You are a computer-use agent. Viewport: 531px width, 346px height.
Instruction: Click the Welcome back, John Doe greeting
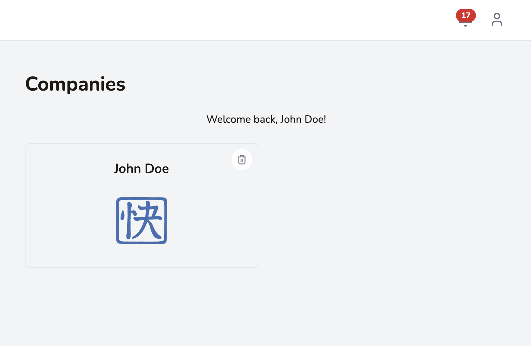(x=266, y=119)
